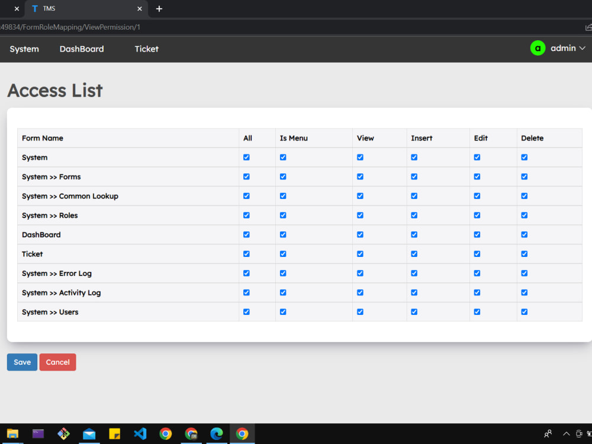Click the TMS tab favicon
This screenshot has width=592, height=444.
35,9
